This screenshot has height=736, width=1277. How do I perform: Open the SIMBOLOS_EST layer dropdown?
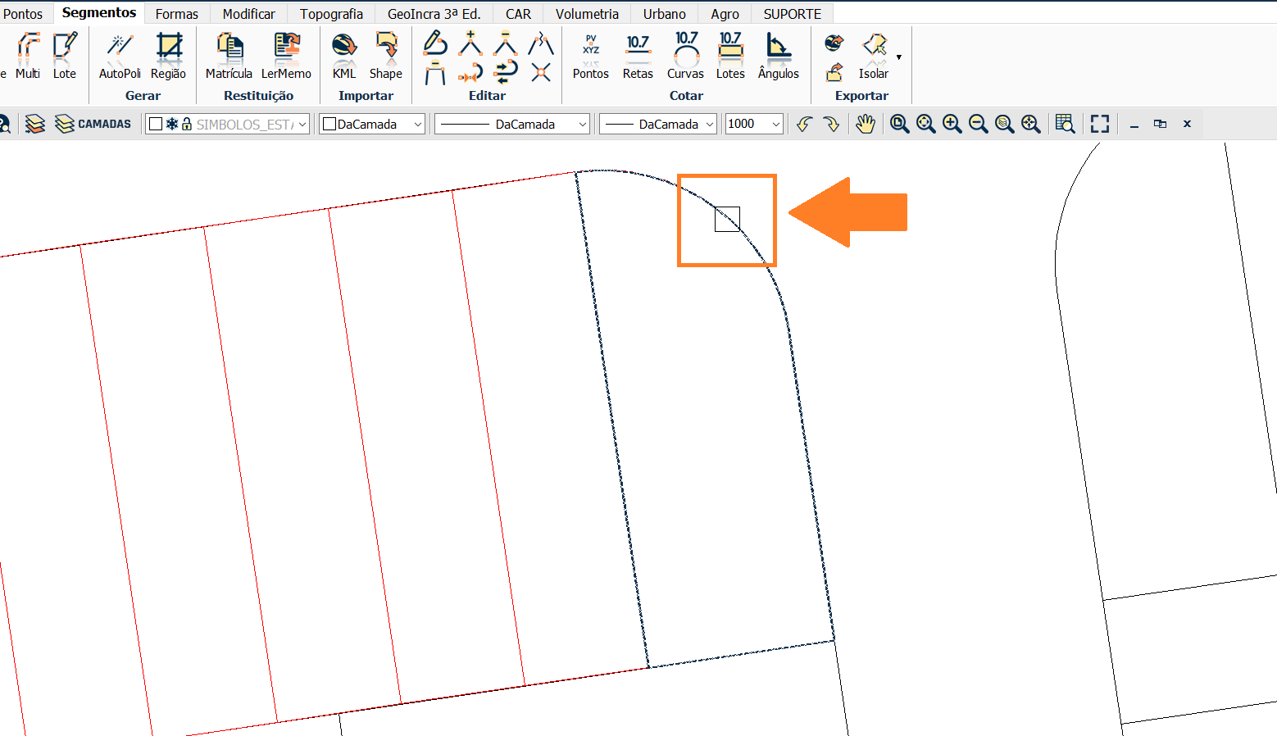302,125
